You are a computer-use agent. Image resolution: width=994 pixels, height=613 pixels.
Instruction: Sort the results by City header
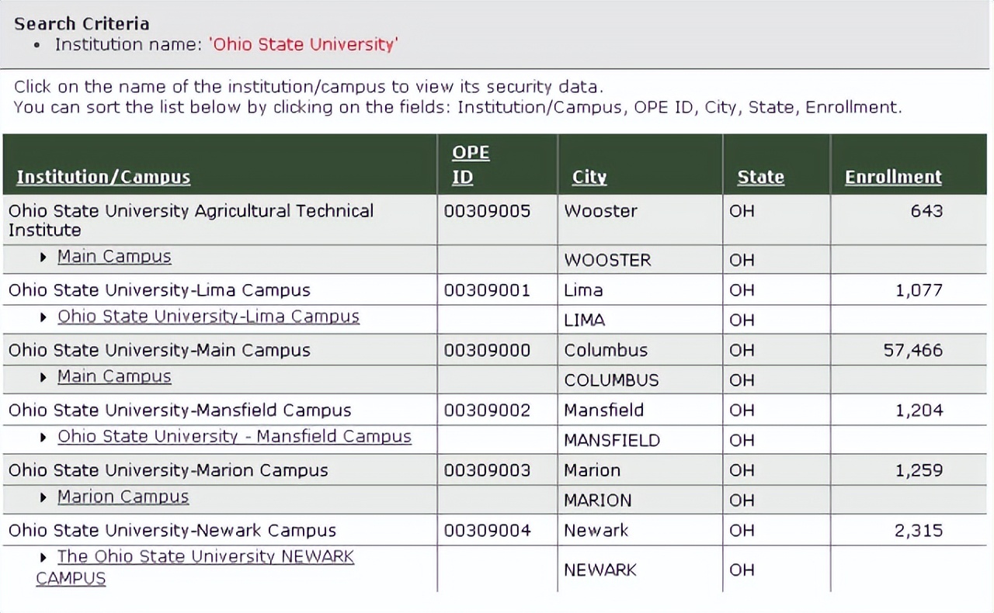point(589,177)
